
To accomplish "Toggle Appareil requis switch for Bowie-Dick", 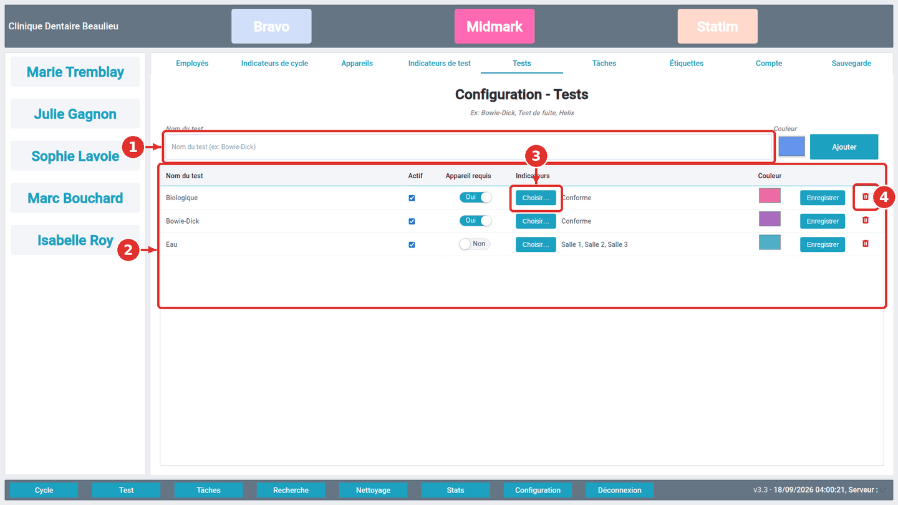I will pos(476,221).
